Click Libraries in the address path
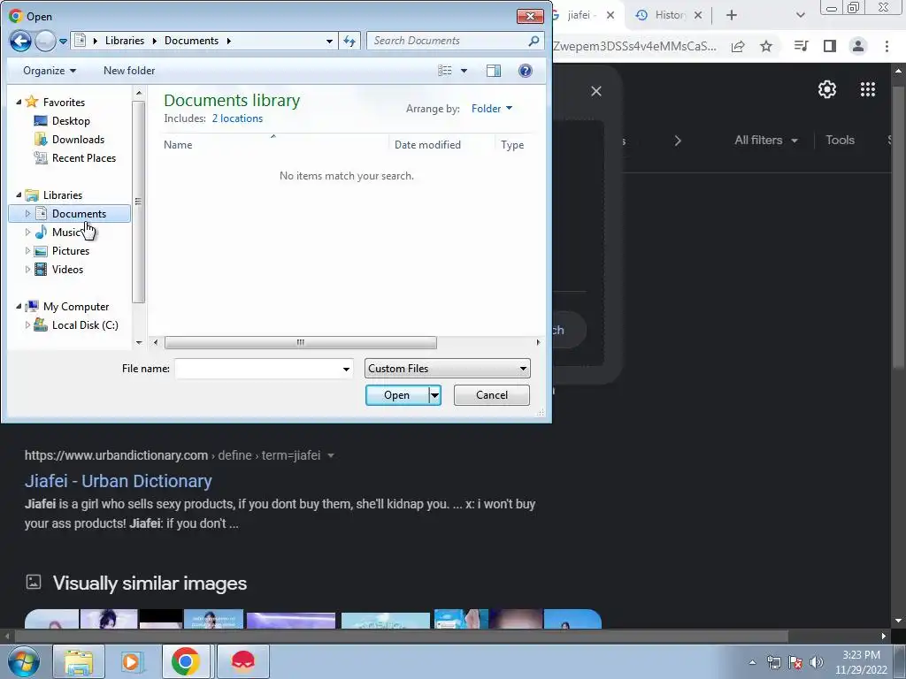The image size is (906, 679). click(x=124, y=41)
